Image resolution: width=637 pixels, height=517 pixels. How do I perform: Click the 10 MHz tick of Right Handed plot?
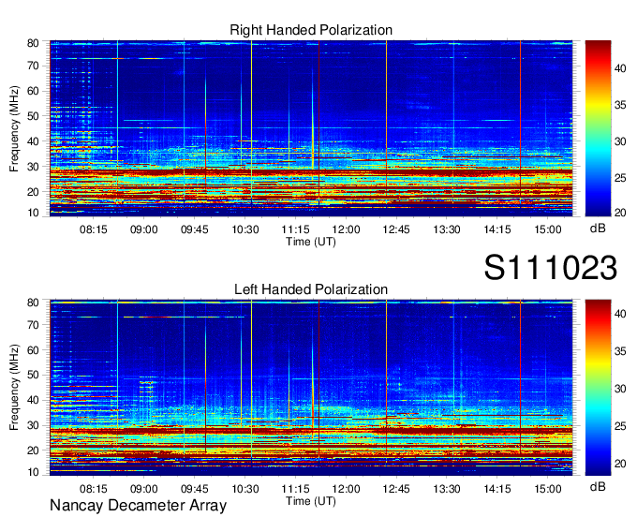[x=33, y=213]
